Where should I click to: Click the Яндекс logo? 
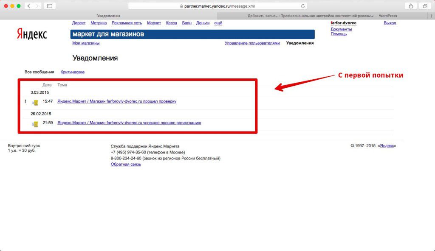click(x=32, y=34)
